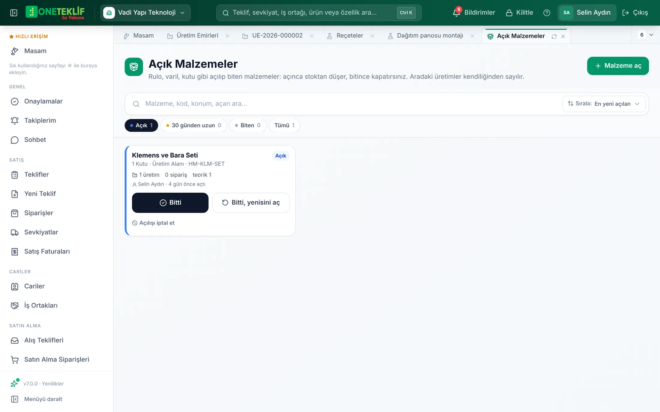Click the Malzeme aç button

tap(618, 66)
